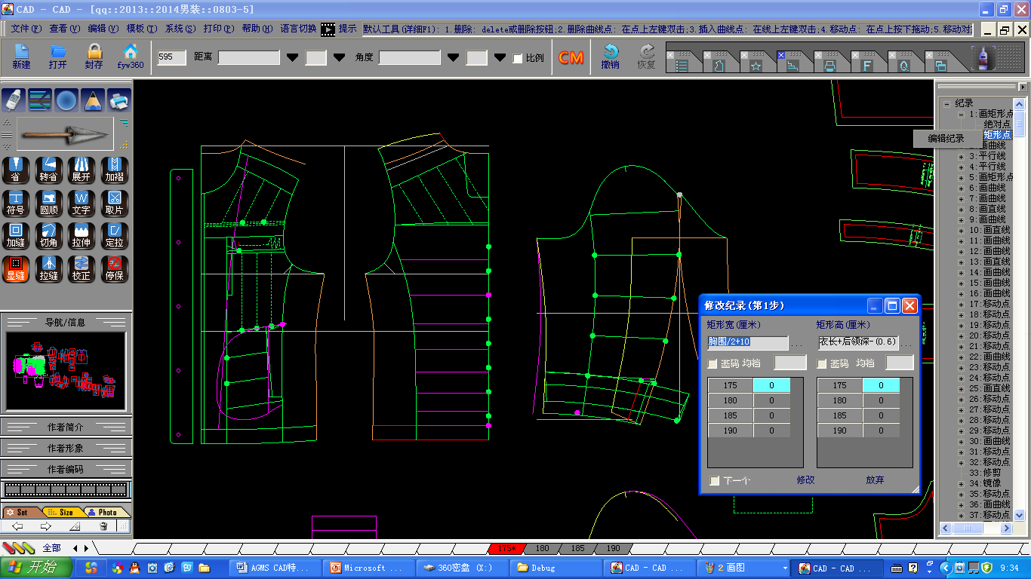Expand tree item 25: 画直线
The height and width of the screenshot is (579, 1031).
coord(961,388)
